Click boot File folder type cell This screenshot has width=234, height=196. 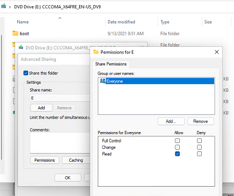[x=170, y=33]
